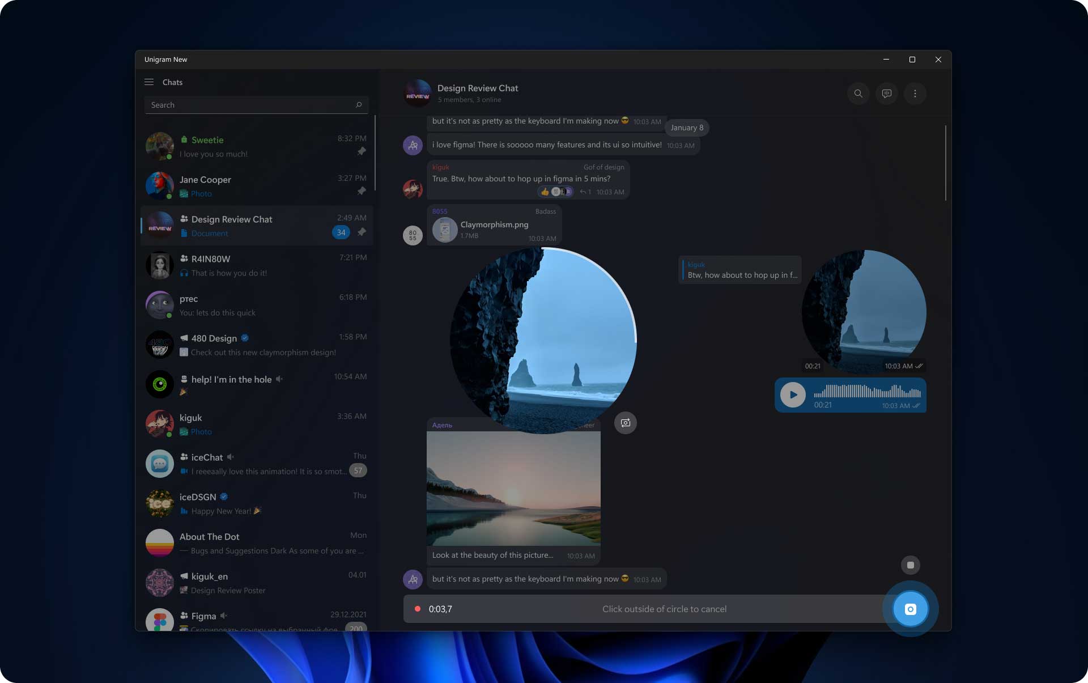Play the voice message
Viewport: 1088px width, 683px height.
click(793, 395)
